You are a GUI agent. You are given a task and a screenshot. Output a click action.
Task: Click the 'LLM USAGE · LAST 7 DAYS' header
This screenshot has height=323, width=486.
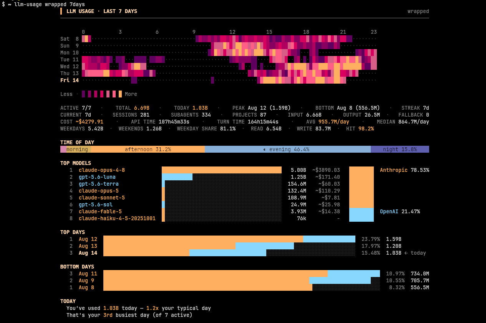(102, 11)
